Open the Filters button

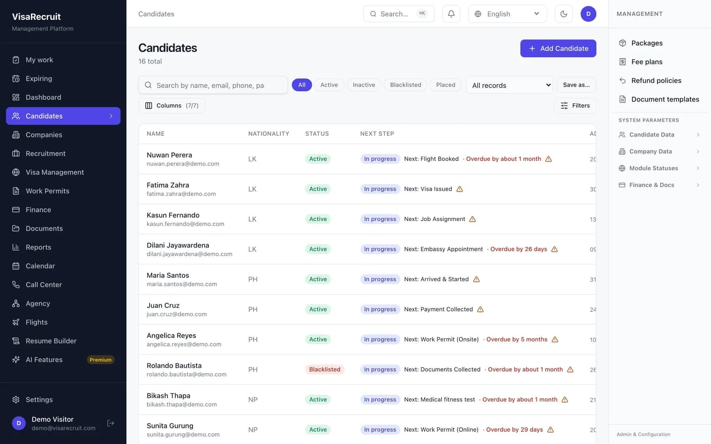pyautogui.click(x=575, y=106)
